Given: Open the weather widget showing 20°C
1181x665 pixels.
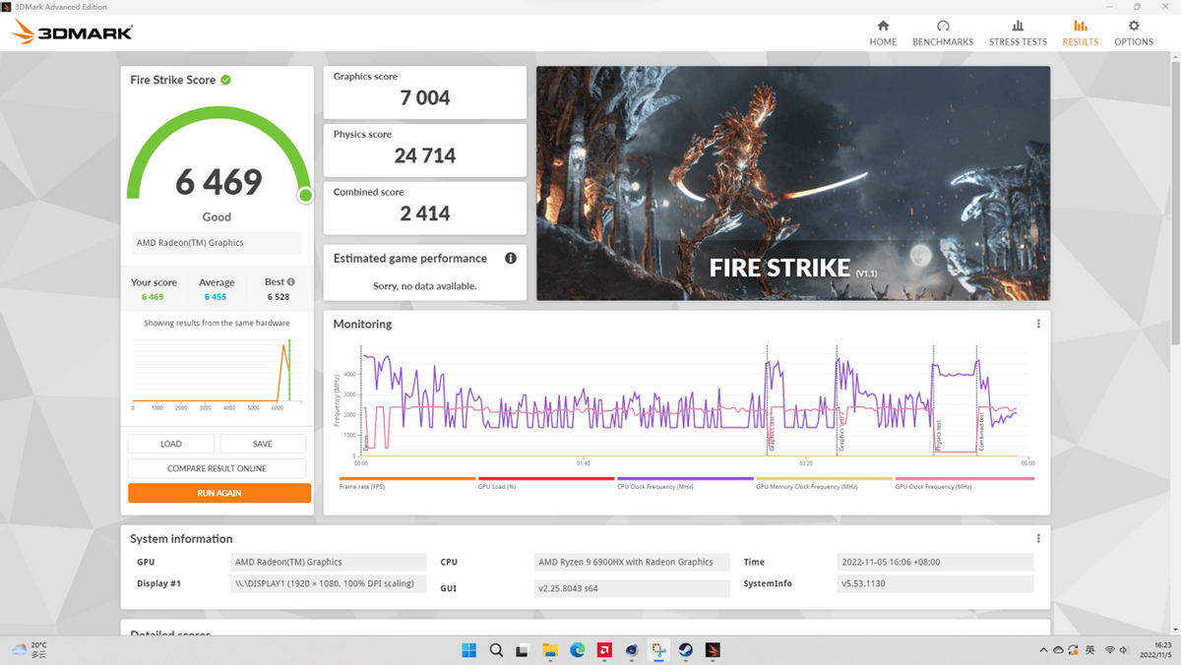Looking at the screenshot, I should pos(30,649).
